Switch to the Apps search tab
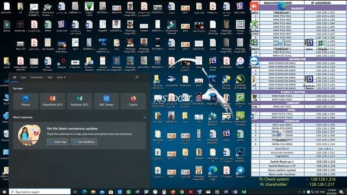 pos(23,77)
